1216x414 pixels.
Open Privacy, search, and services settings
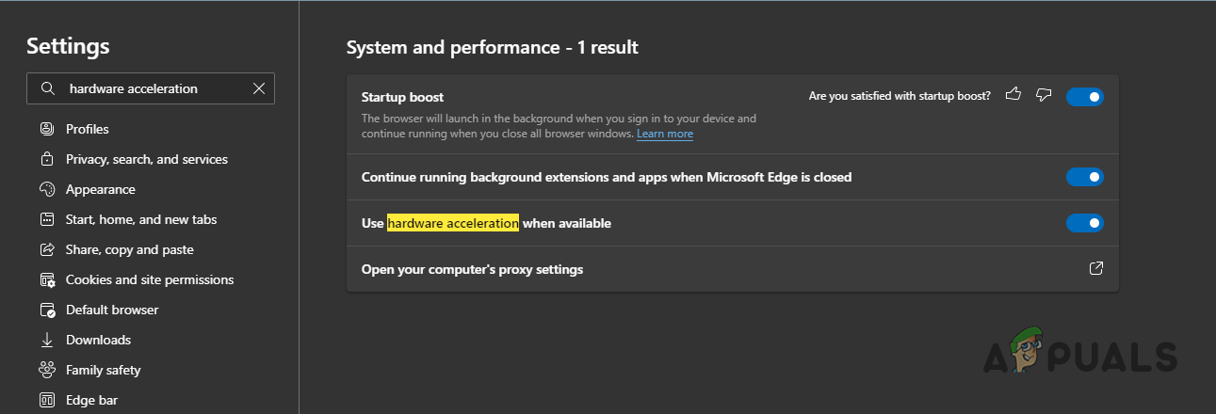(146, 159)
